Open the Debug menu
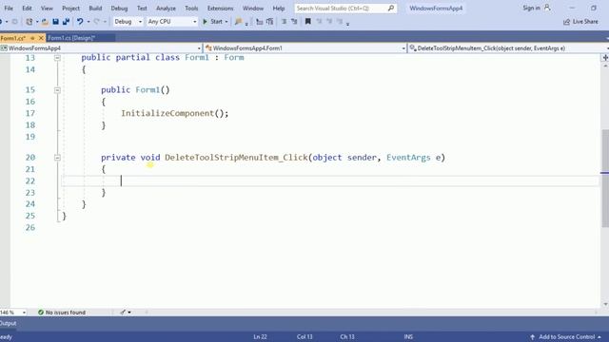 coord(119,8)
